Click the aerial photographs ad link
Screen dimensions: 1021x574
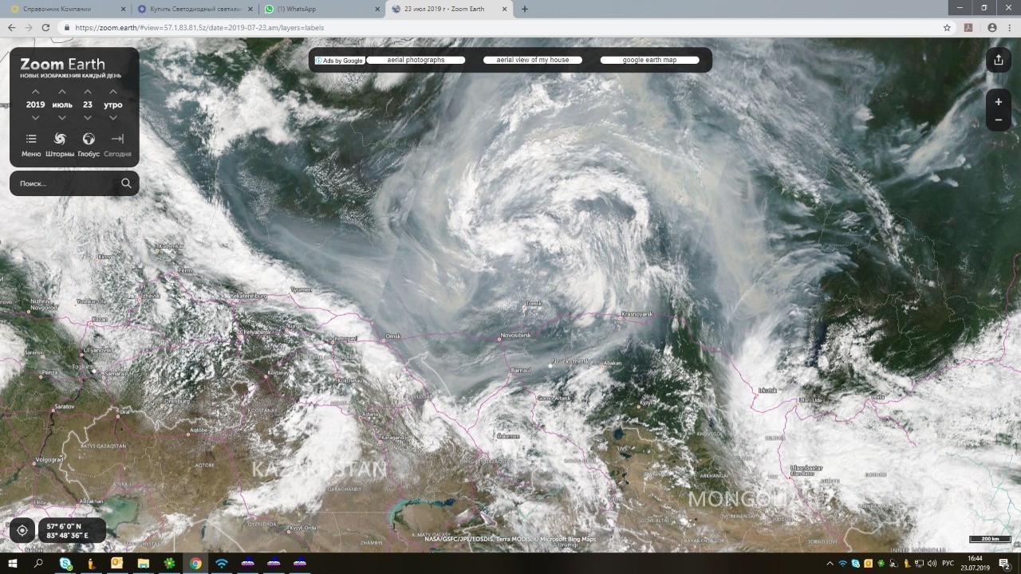click(x=416, y=60)
